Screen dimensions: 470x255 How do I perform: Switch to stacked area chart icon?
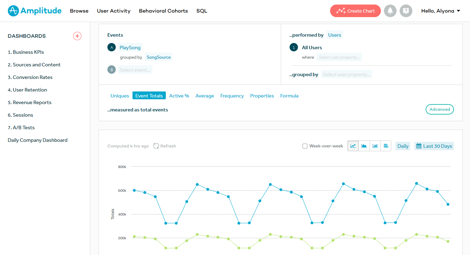pos(364,146)
